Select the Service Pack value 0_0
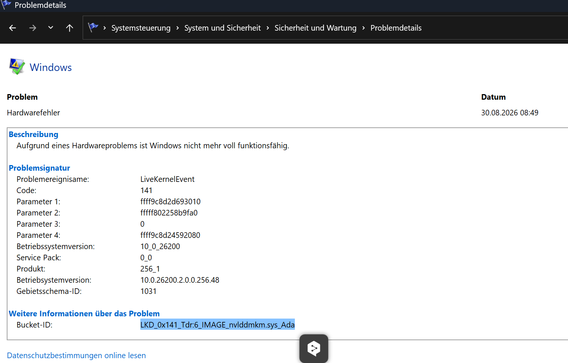 coord(146,258)
